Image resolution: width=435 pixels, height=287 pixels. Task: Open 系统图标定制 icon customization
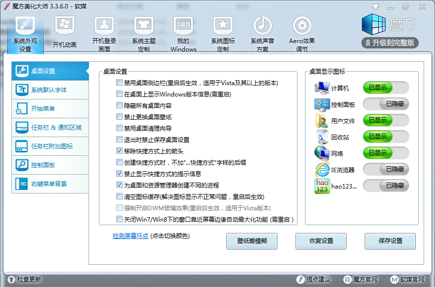coord(223,35)
